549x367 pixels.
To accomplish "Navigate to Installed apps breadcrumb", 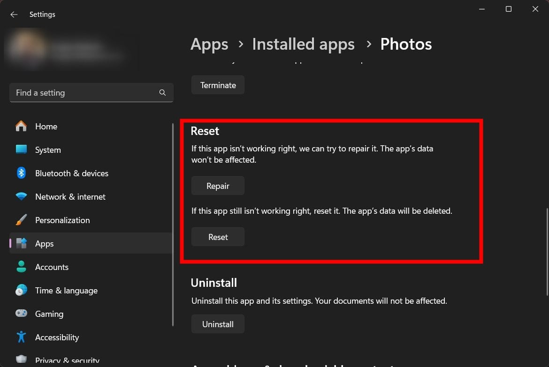I will pos(303,44).
